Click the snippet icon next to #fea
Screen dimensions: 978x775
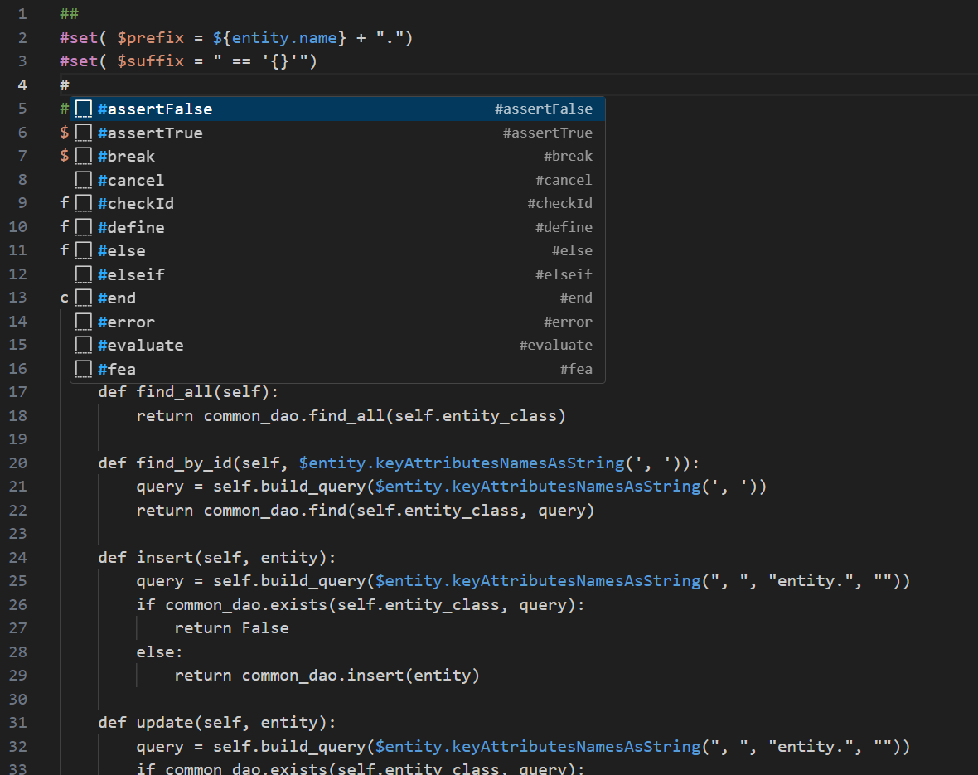point(84,369)
